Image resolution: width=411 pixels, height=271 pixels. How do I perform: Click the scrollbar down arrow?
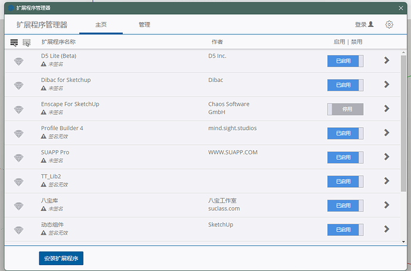click(x=403, y=242)
